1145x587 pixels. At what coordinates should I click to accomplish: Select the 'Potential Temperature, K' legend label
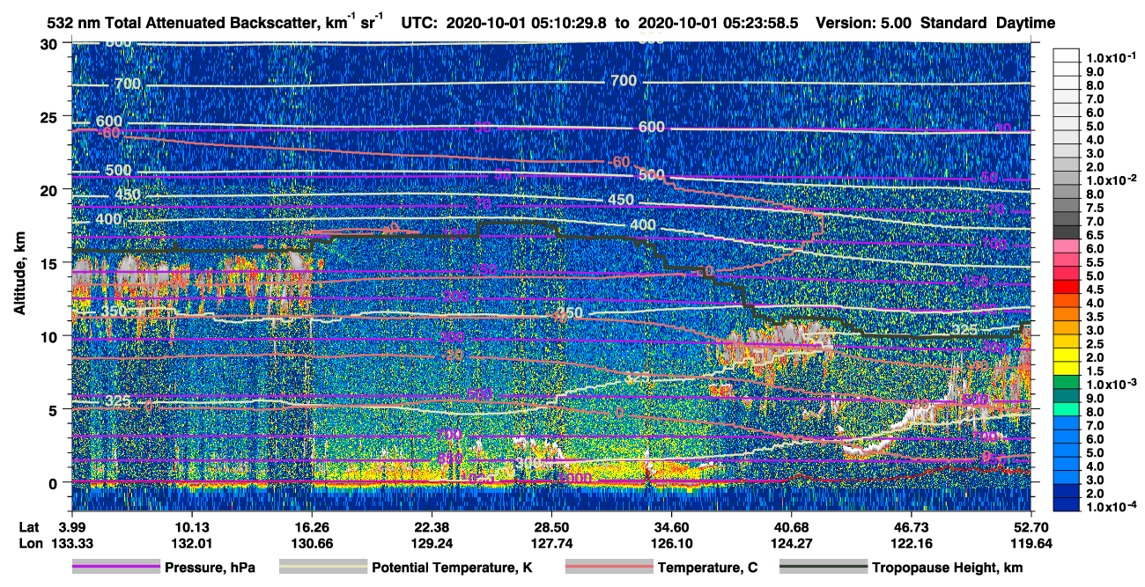pyautogui.click(x=453, y=568)
